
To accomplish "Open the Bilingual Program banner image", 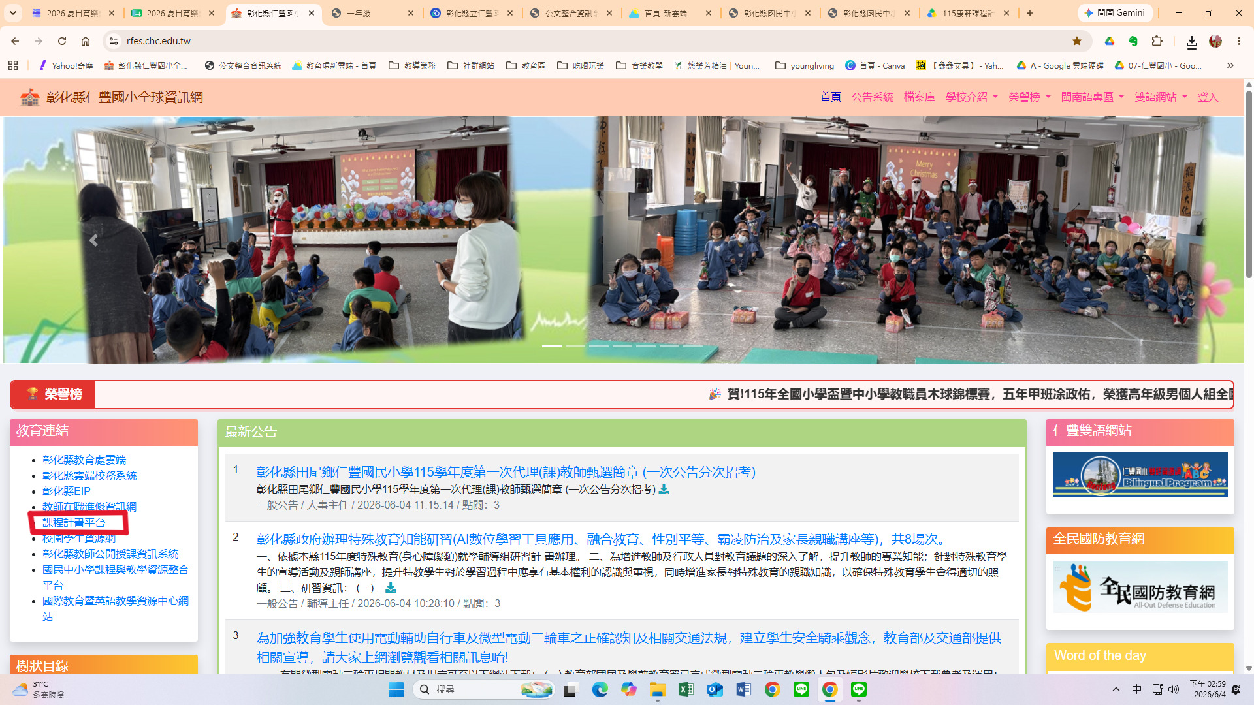I will click(x=1140, y=475).
